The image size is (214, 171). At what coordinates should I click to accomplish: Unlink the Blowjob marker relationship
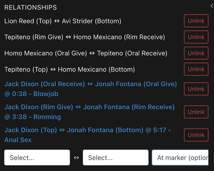196,89
